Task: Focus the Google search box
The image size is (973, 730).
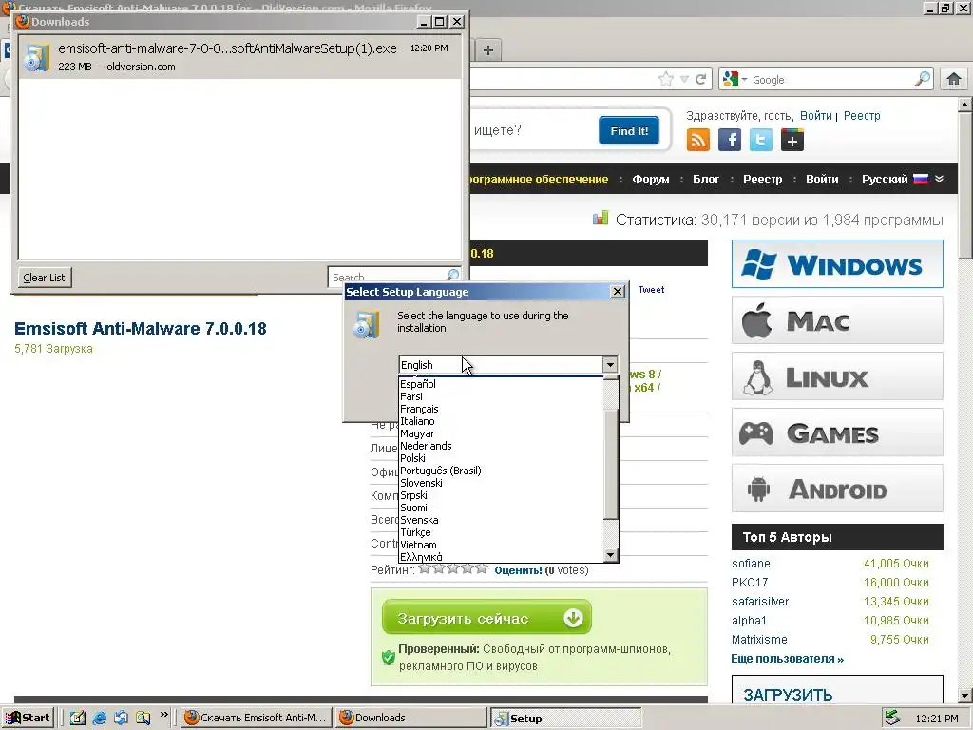Action: [830, 80]
